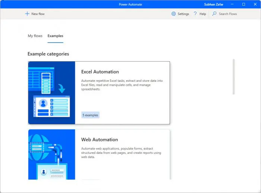Image resolution: width=261 pixels, height=193 pixels.
Task: Minimize the Power Automate window
Action: [x=232, y=4]
